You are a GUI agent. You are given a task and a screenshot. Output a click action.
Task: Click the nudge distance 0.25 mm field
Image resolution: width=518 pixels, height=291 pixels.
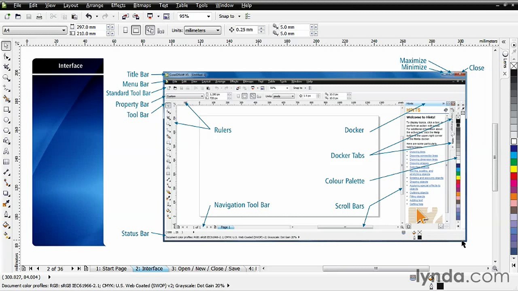pos(246,30)
